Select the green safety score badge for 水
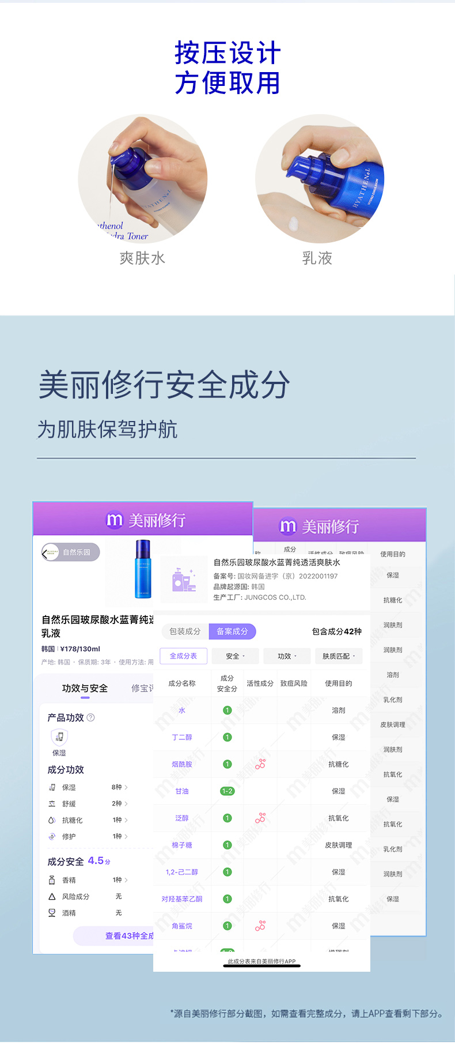The image size is (455, 1045). click(x=227, y=711)
